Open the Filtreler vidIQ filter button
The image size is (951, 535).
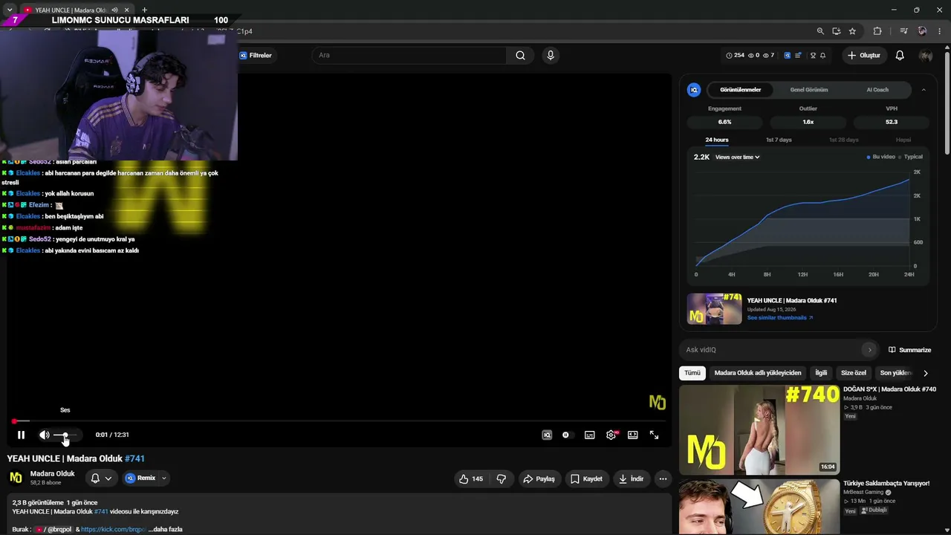(256, 55)
